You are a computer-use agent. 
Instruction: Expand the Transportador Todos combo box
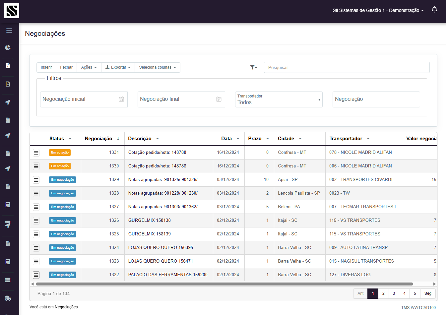[279, 99]
